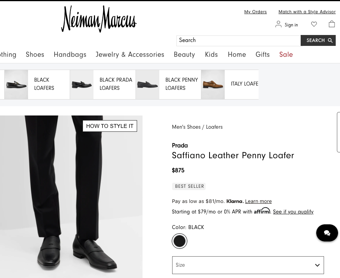This screenshot has width=340, height=278.
Task: Click the Sign in person icon
Action: pyautogui.click(x=278, y=24)
